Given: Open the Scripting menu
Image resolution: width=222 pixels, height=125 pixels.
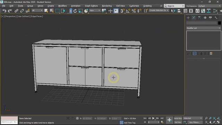Looking at the screenshot, I should click(147, 6).
